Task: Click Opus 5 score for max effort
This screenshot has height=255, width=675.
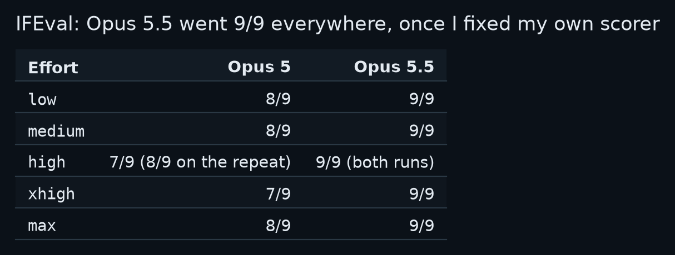Action: click(278, 226)
